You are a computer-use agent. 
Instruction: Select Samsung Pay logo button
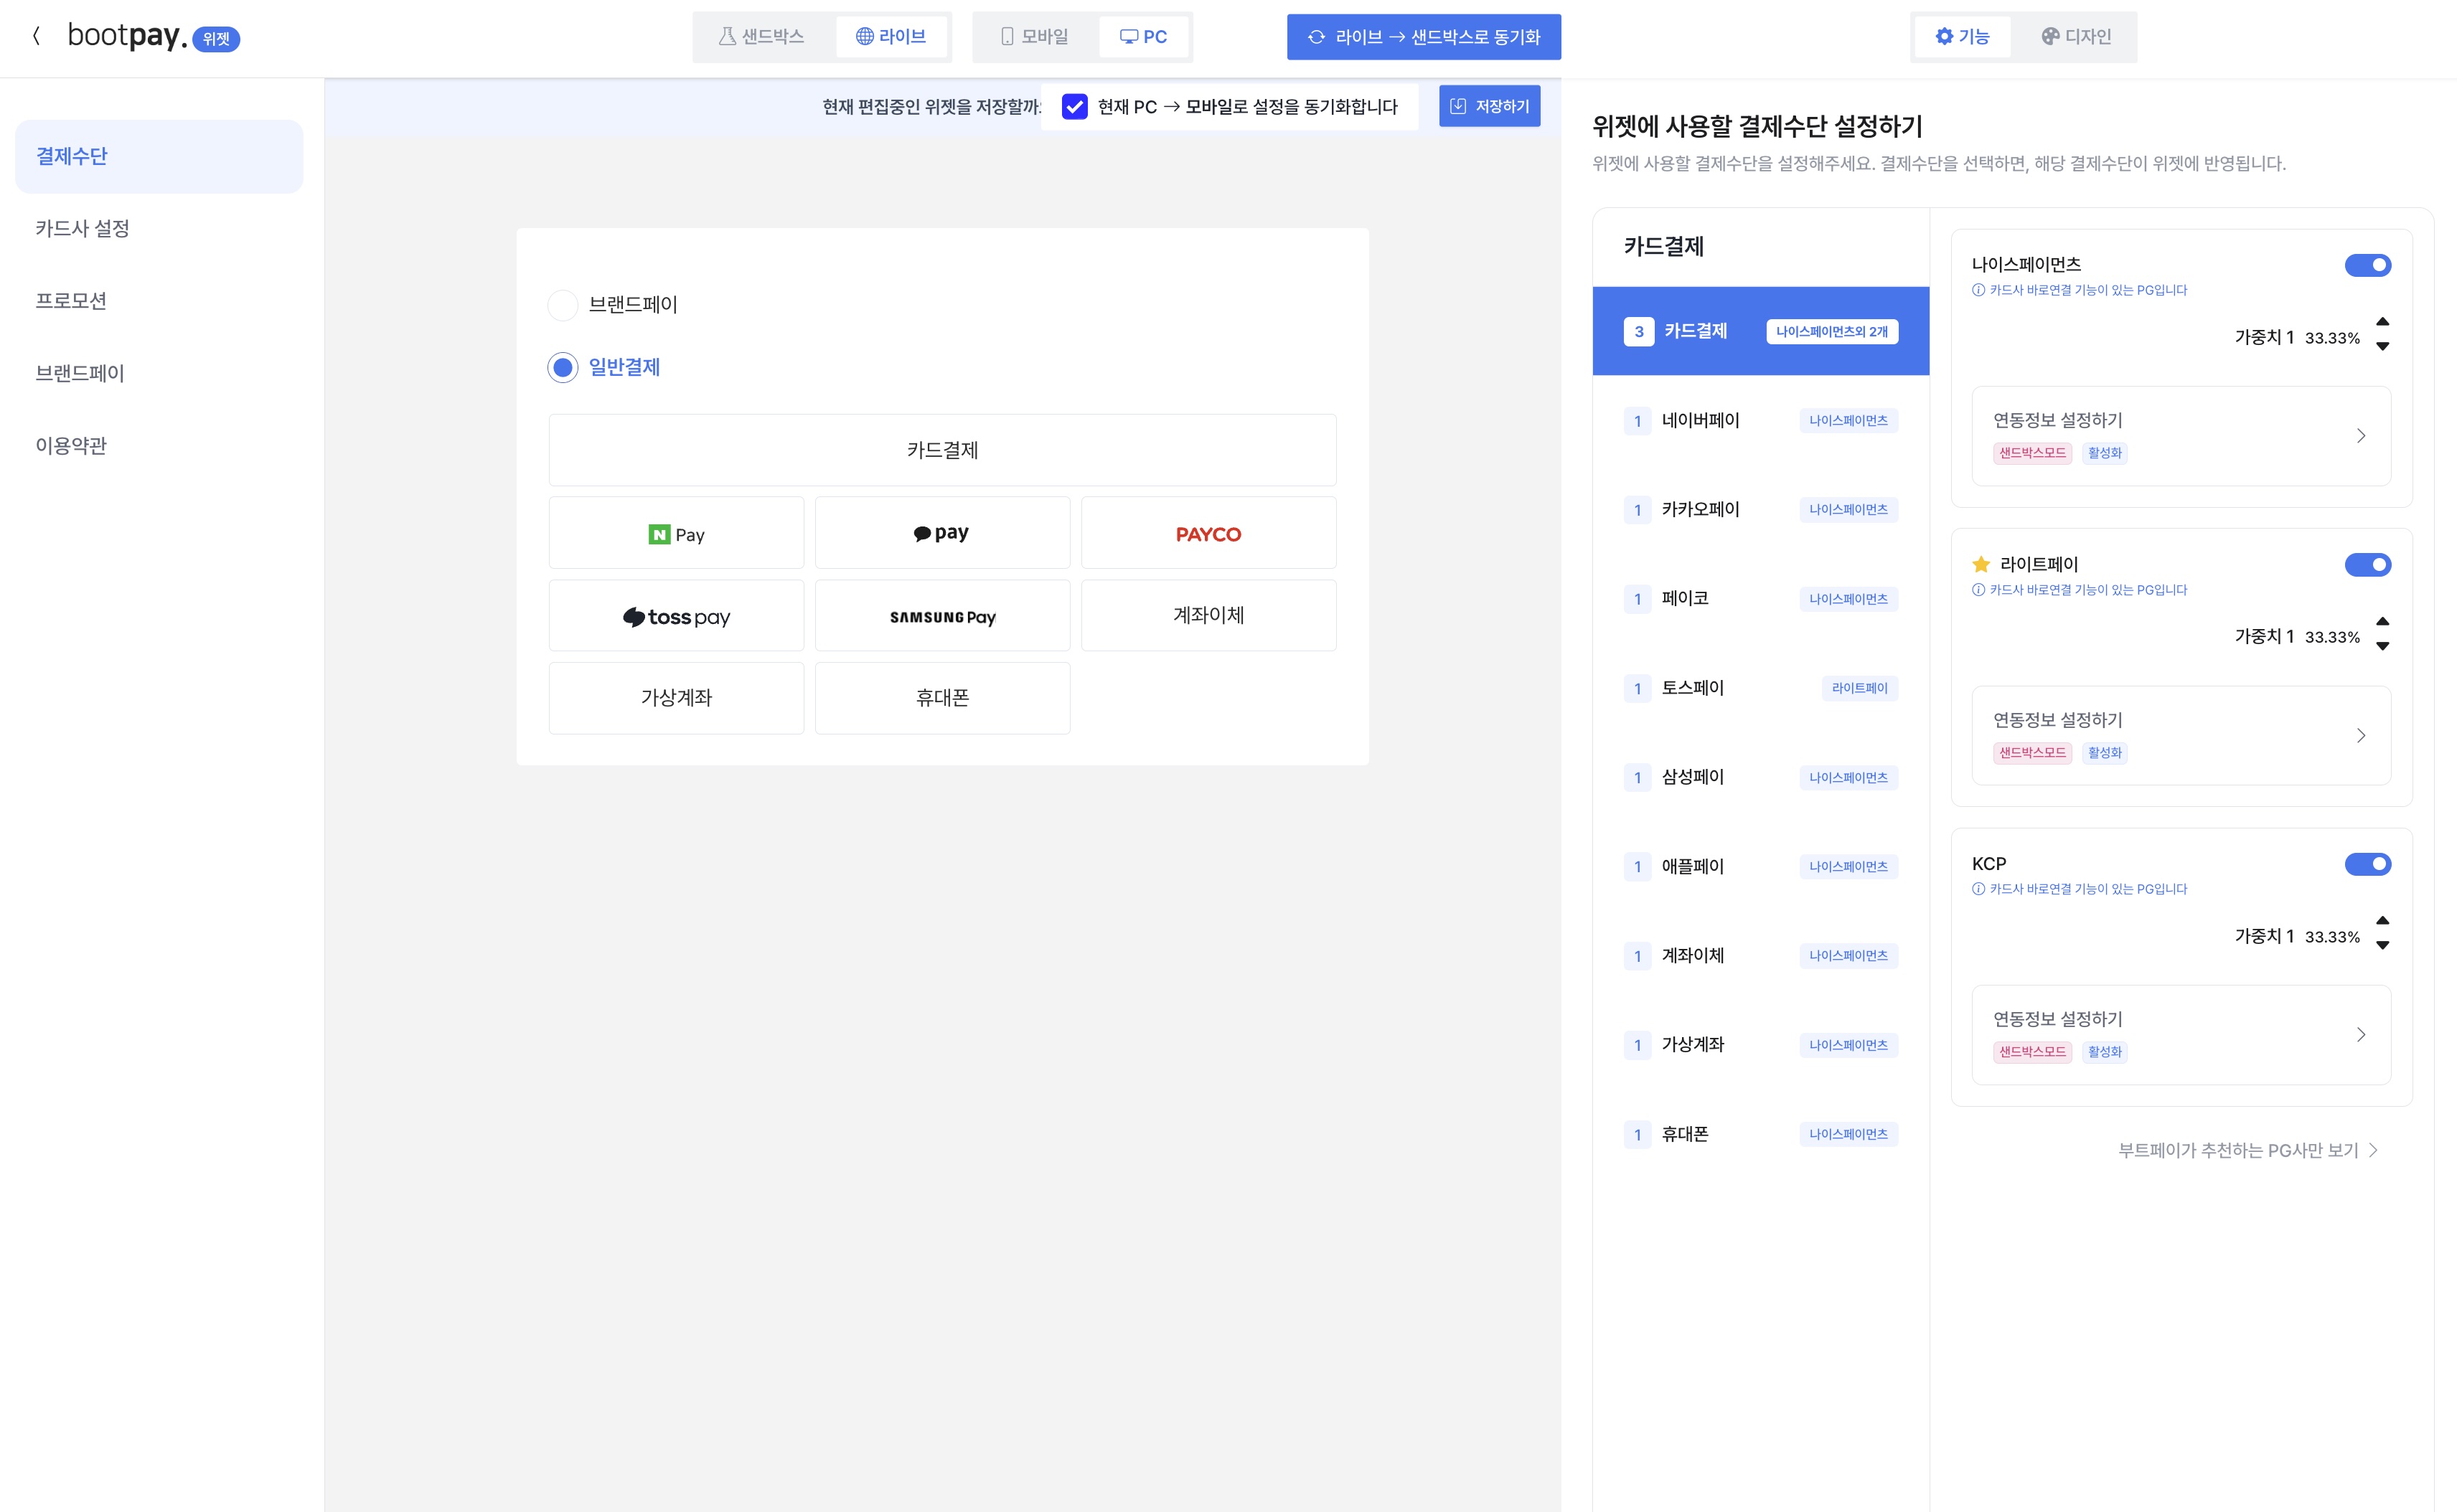941,616
